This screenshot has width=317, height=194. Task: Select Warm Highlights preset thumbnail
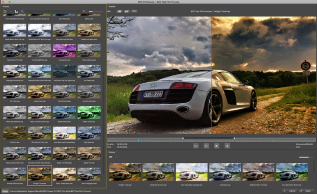pyautogui.click(x=89, y=174)
